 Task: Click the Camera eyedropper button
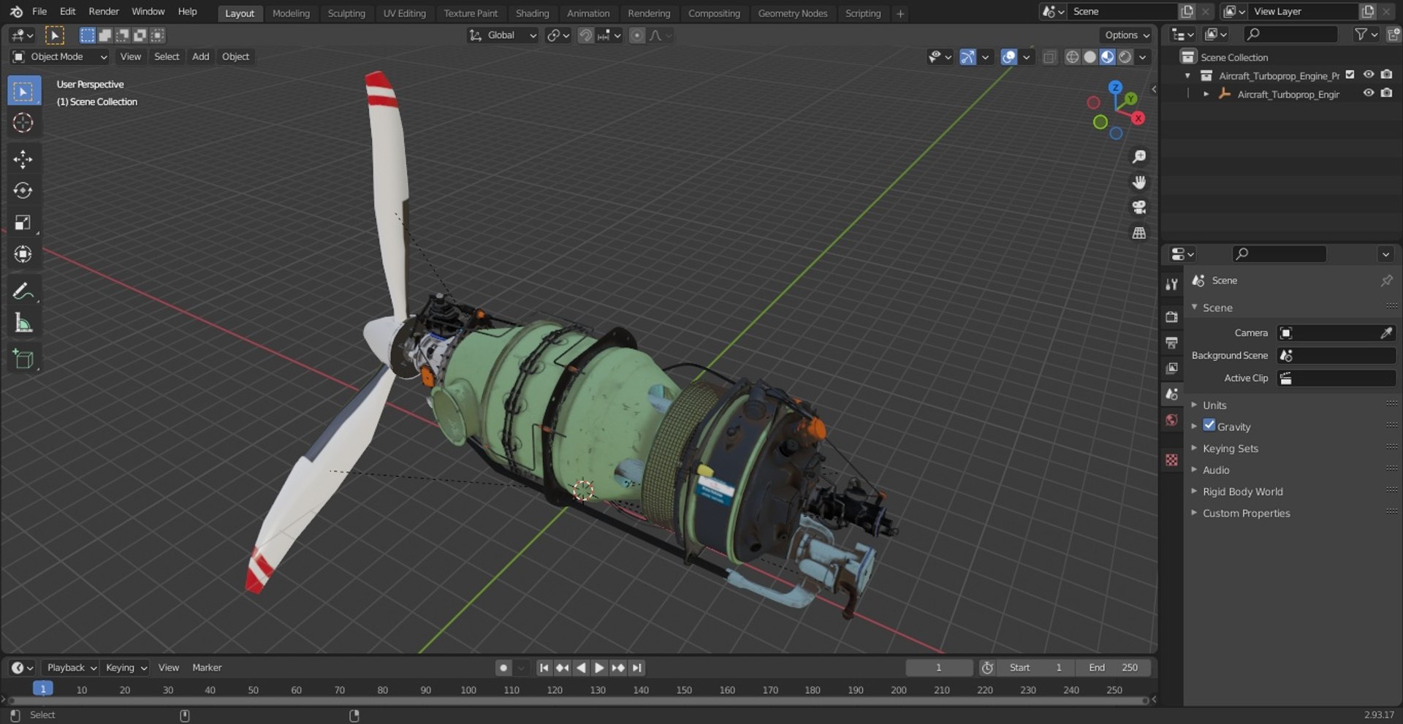(x=1386, y=332)
